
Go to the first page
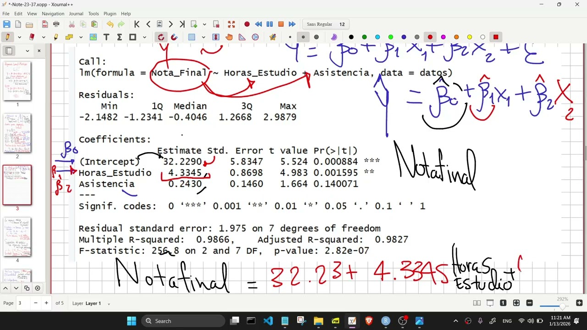tap(137, 24)
